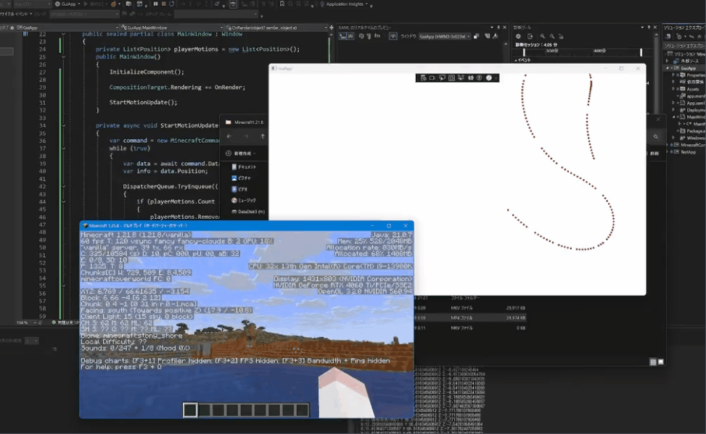This screenshot has width=706, height=434.
Task: Open DataDisk3 (H:) drive in Explorer sidebar
Action: click(x=248, y=212)
